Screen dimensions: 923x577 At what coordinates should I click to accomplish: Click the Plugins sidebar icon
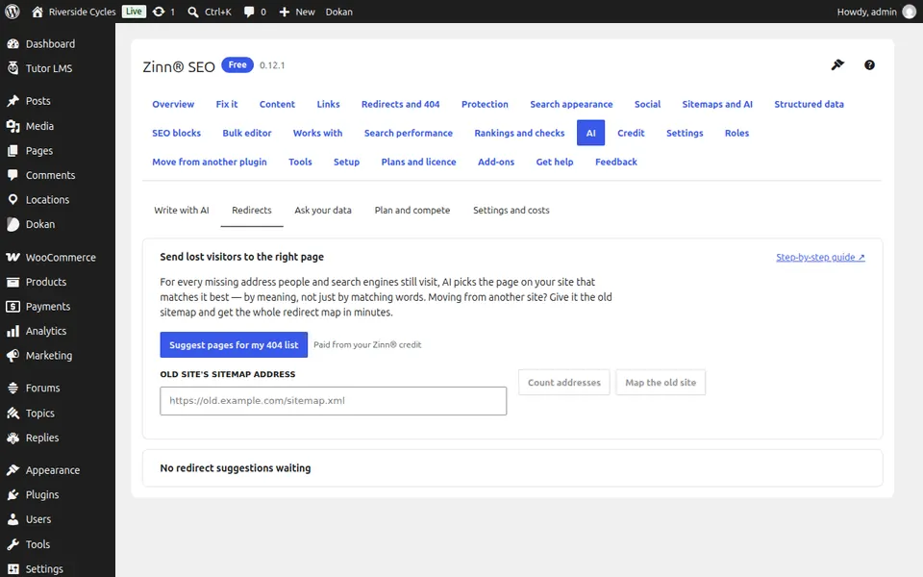(12, 494)
